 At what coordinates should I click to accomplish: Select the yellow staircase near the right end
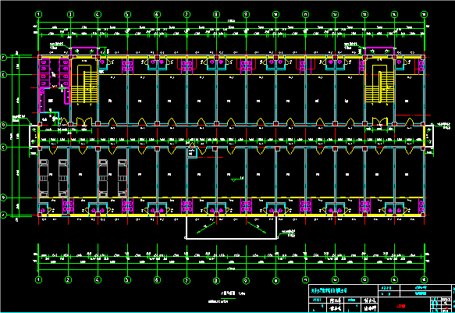click(379, 84)
